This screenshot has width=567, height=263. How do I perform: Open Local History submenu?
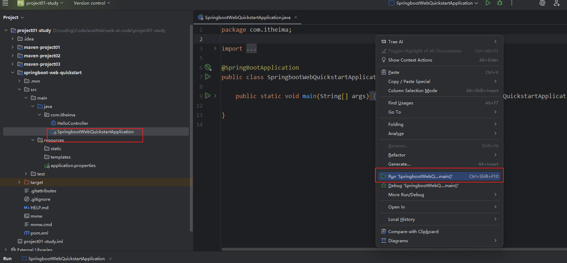pyautogui.click(x=439, y=219)
